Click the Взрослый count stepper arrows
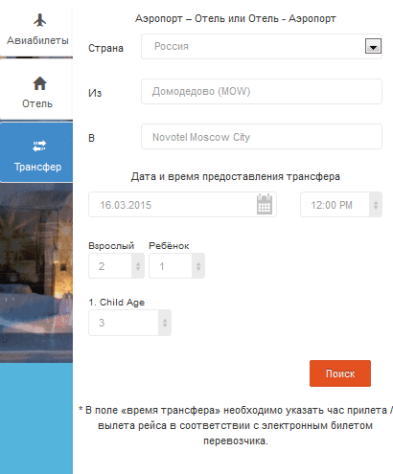Screen dimensions: 393x474 click(138, 266)
